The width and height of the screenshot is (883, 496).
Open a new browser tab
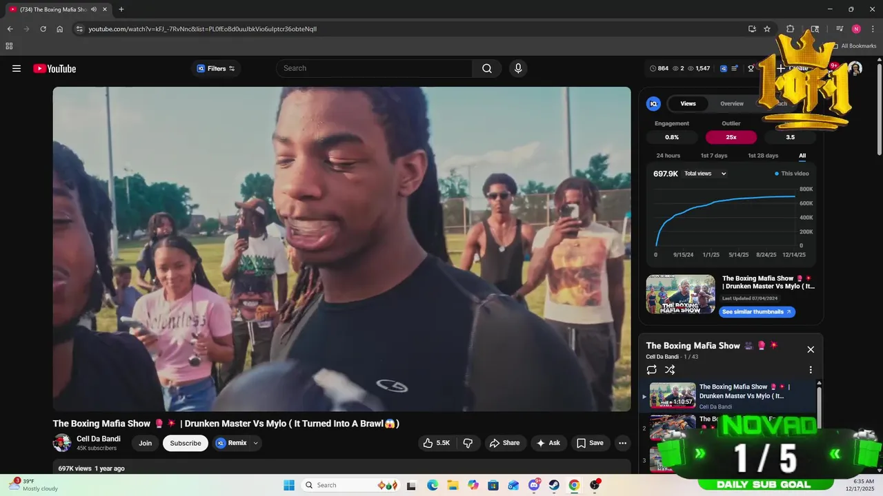(121, 9)
